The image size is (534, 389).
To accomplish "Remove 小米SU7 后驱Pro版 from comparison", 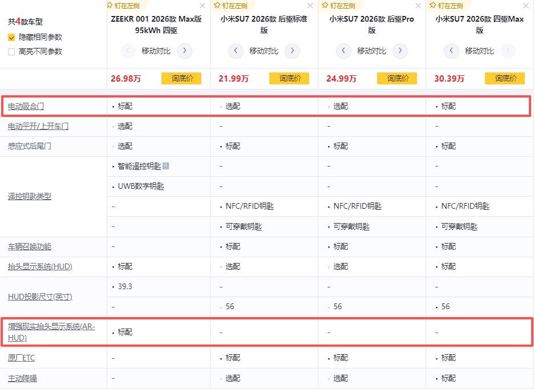I will [418, 6].
